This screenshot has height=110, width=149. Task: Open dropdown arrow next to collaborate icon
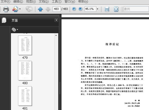(x=20, y=9)
